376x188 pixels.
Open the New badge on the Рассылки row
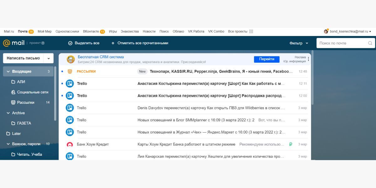pyautogui.click(x=142, y=71)
